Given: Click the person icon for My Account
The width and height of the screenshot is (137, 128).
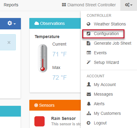Looking at the screenshot, I should pyautogui.click(x=89, y=84).
